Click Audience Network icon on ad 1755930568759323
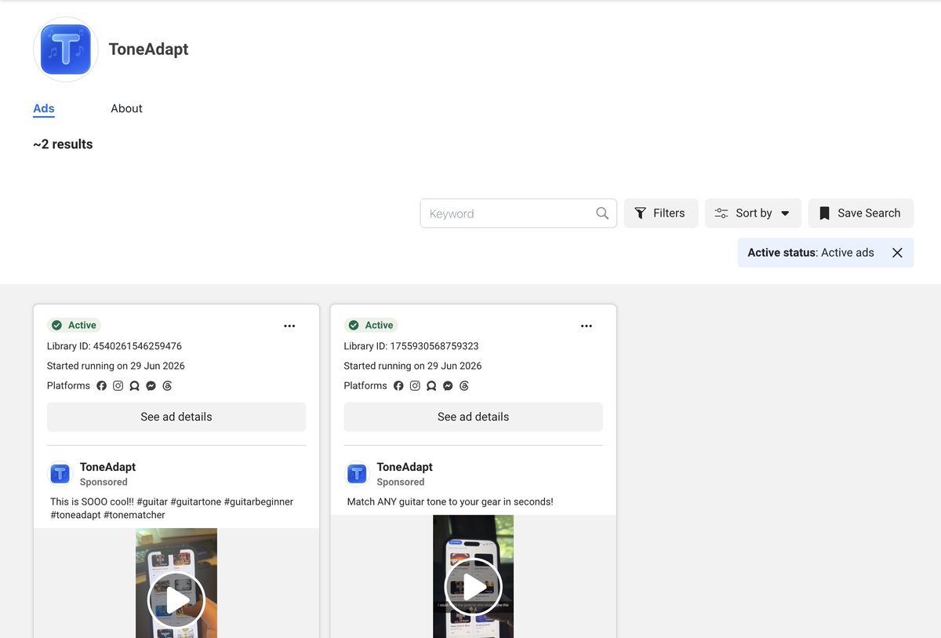The height and width of the screenshot is (638, 941). point(431,386)
